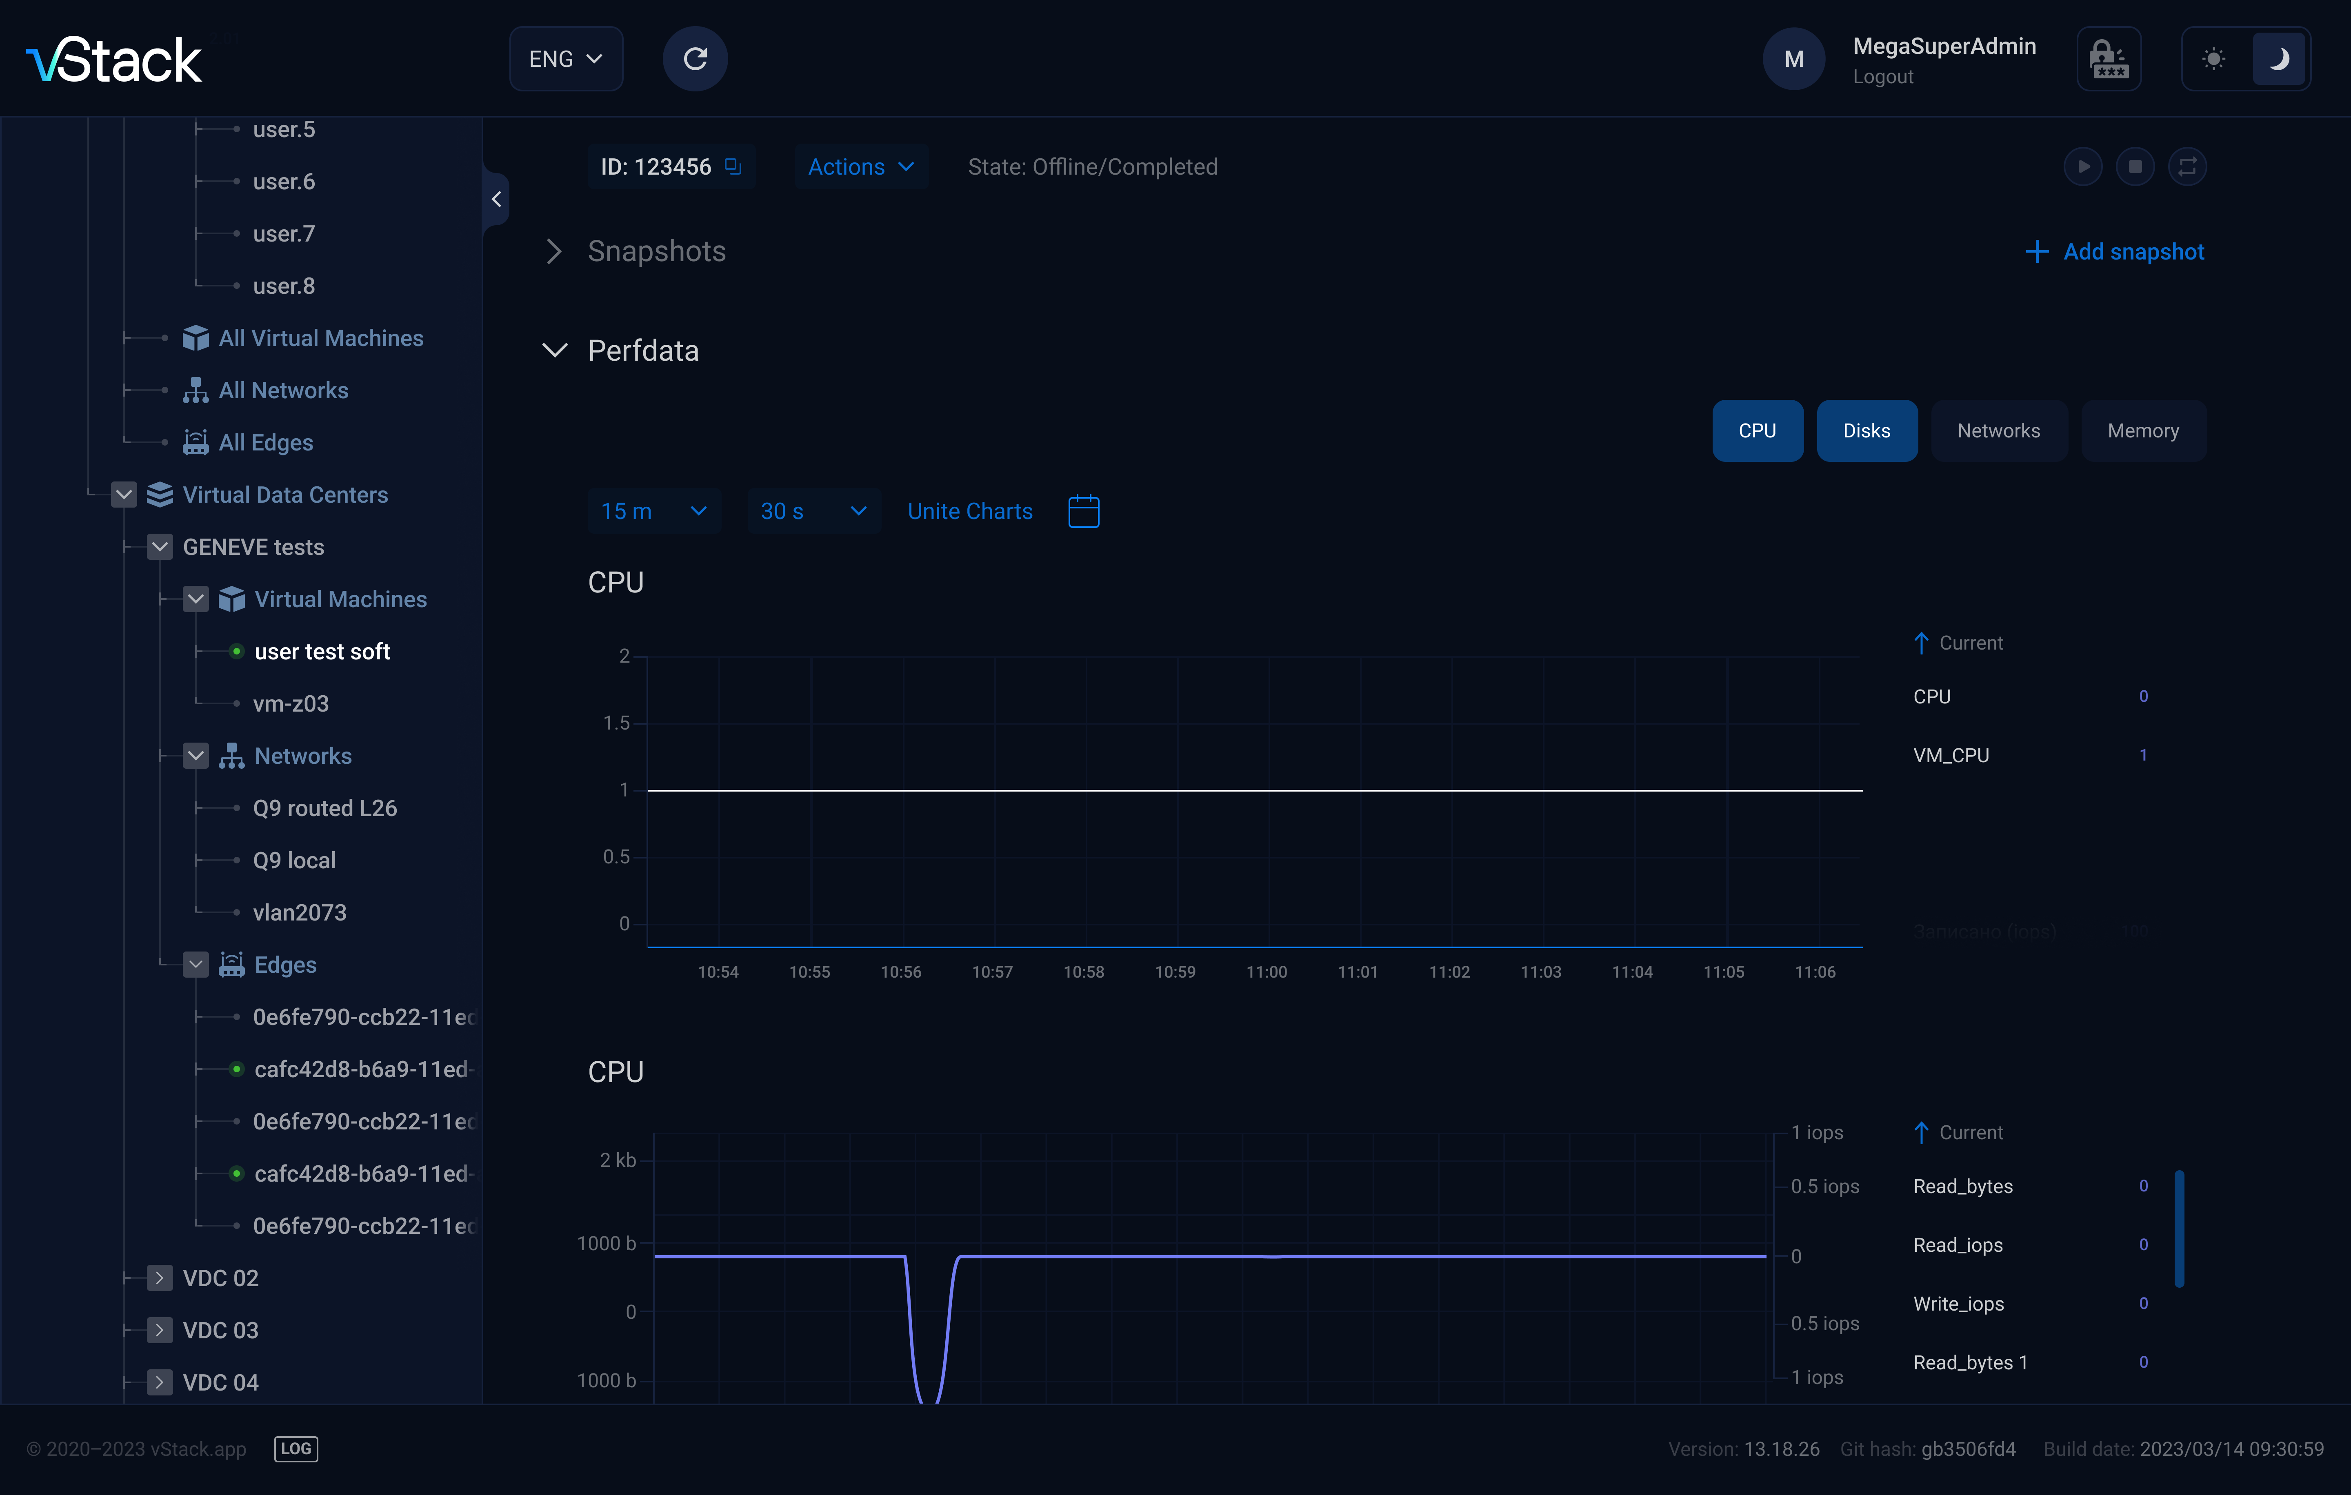Image resolution: width=2351 pixels, height=1495 pixels.
Task: Open the 30 s interval dropdown
Action: coord(813,510)
